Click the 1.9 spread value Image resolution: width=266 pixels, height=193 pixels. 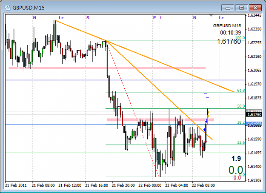click(236, 159)
